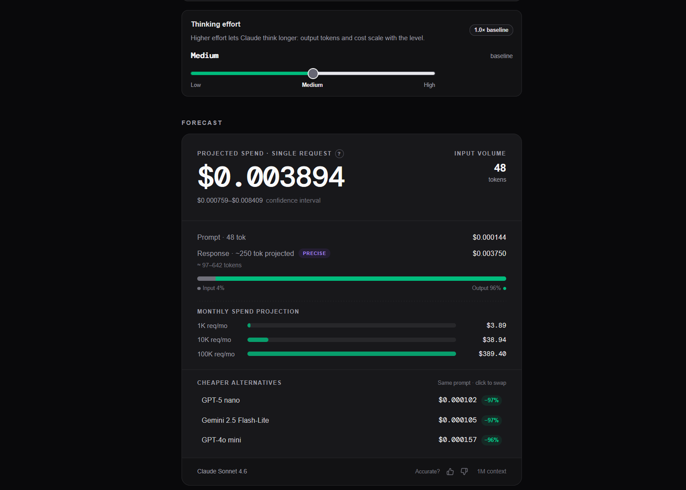
Task: Swap to GPT-4o mini alternative
Action: 352,440
